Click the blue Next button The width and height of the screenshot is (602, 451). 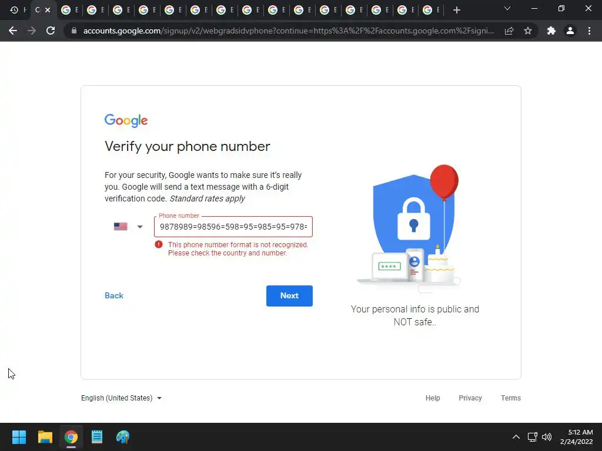pos(289,296)
